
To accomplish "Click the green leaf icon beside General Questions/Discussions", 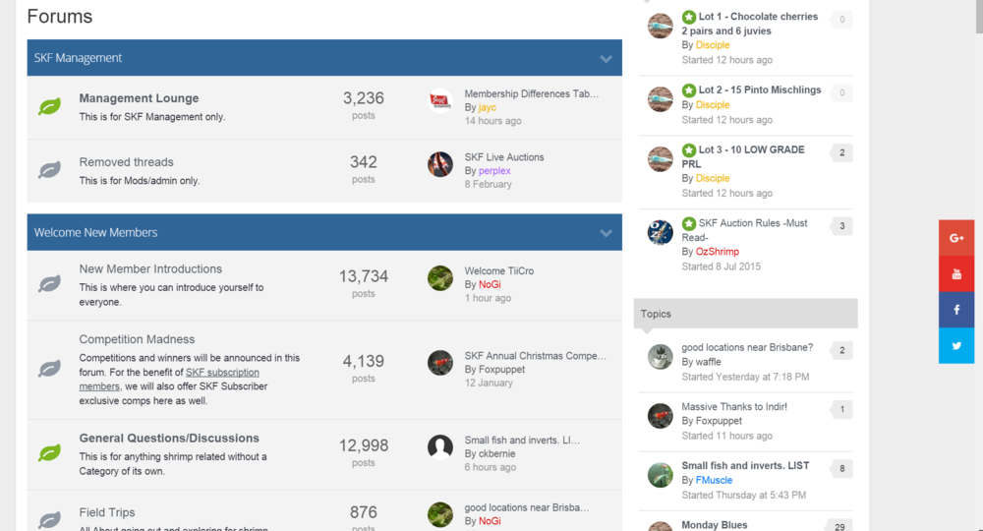I will (x=49, y=452).
